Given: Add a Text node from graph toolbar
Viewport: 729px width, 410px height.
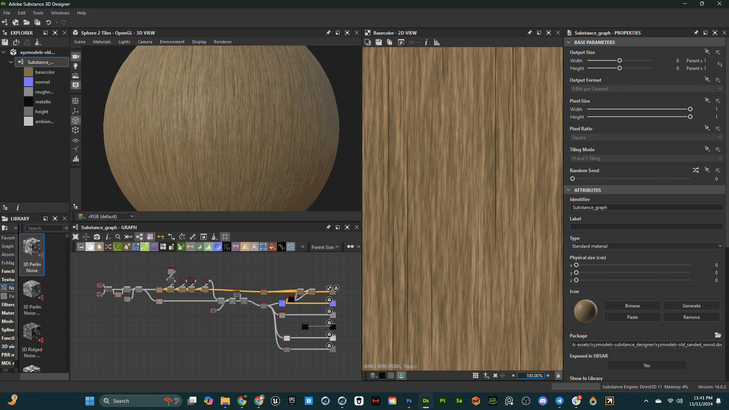Looking at the screenshot, I should (254, 247).
